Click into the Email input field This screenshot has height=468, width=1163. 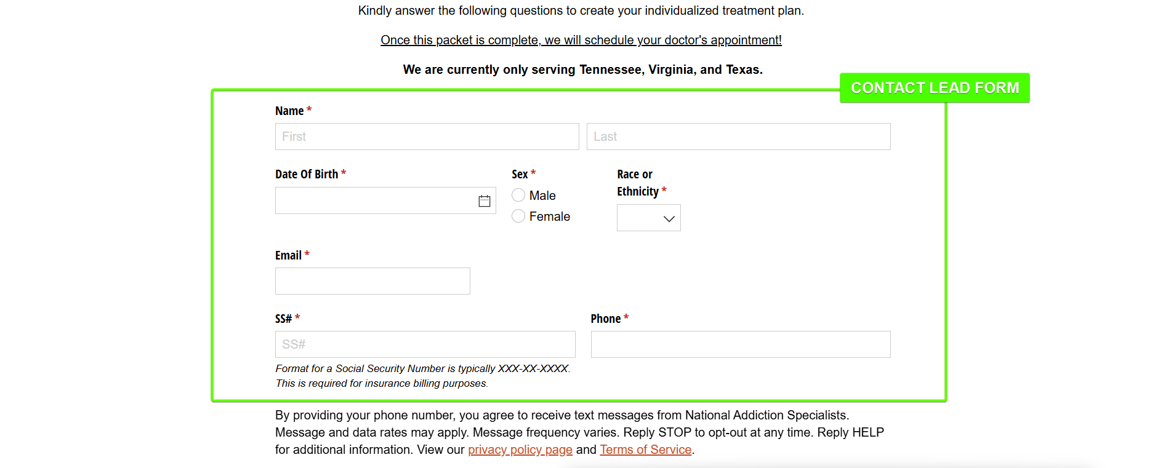click(372, 281)
